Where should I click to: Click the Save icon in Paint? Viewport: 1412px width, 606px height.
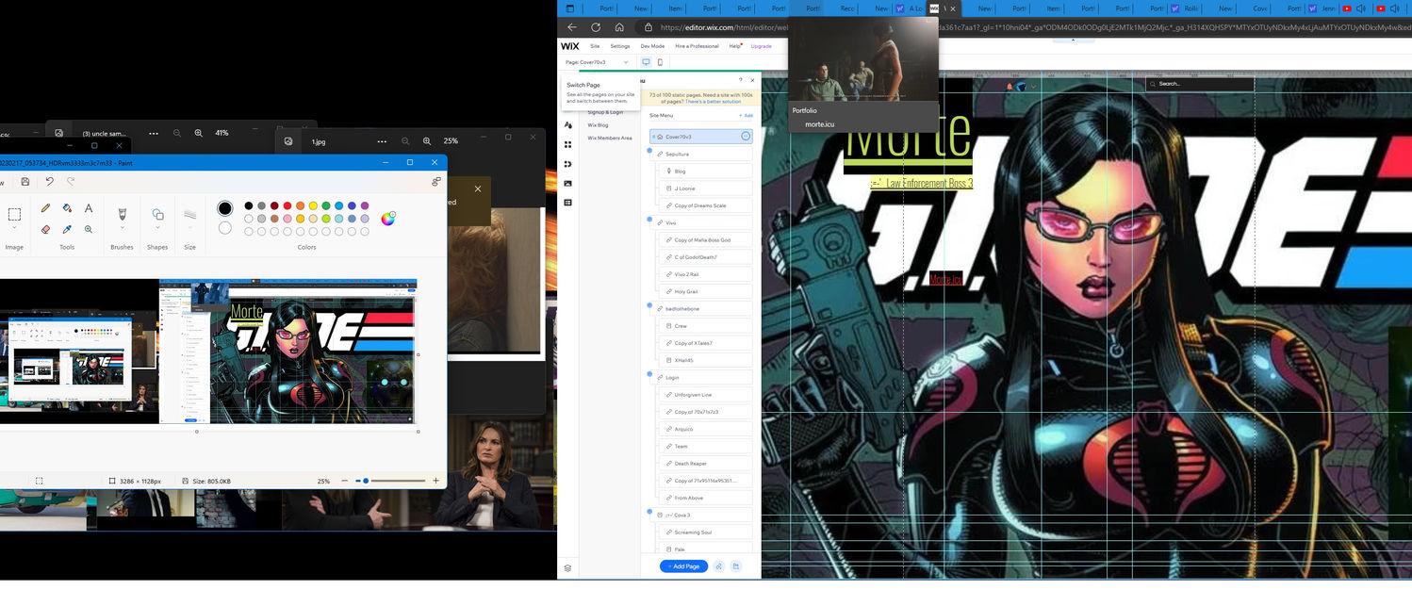(25, 182)
